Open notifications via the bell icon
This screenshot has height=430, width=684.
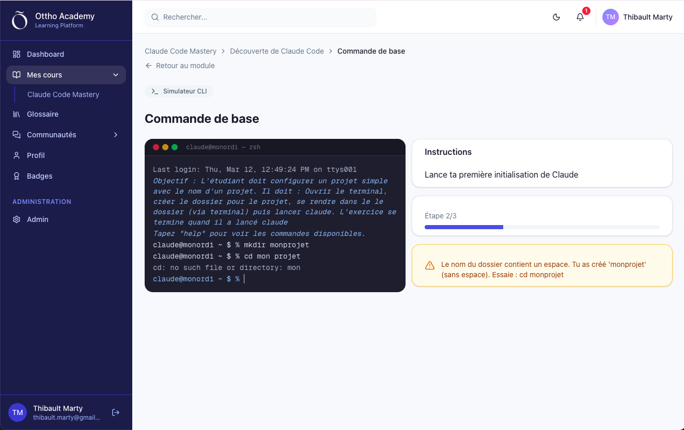pos(579,17)
